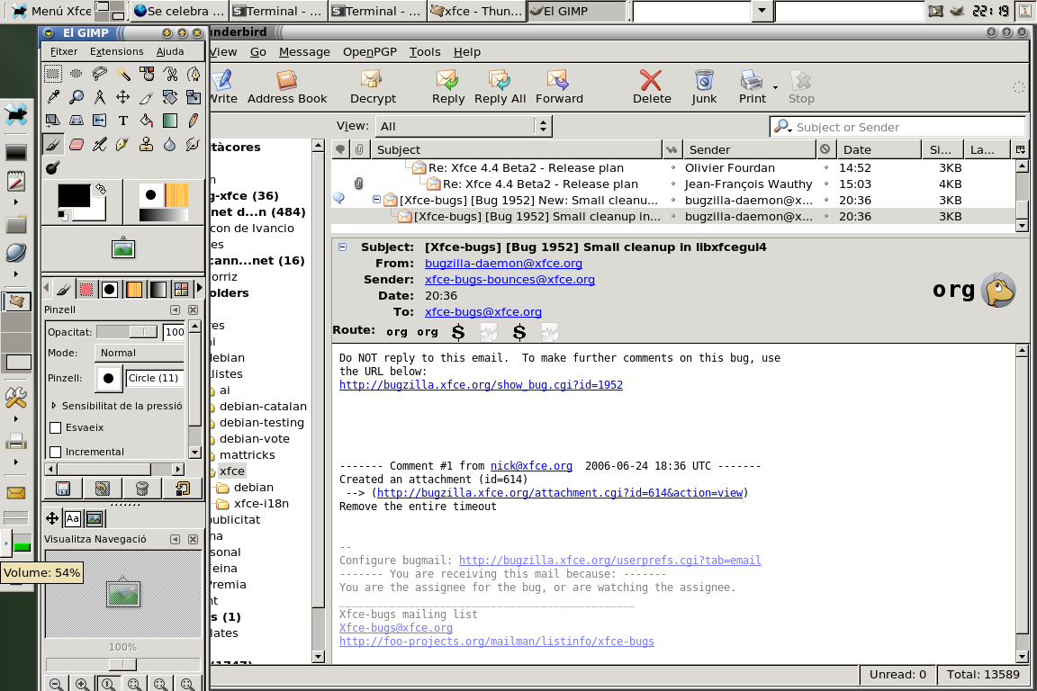The height and width of the screenshot is (691, 1037).
Task: Open the bugzilla show_bug.cgi?id=1952 link
Action: (x=481, y=385)
